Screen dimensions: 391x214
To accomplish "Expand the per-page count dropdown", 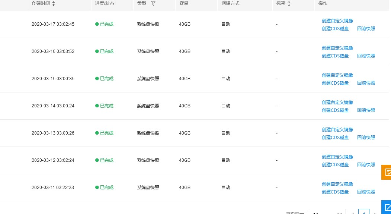I will click(x=327, y=211).
